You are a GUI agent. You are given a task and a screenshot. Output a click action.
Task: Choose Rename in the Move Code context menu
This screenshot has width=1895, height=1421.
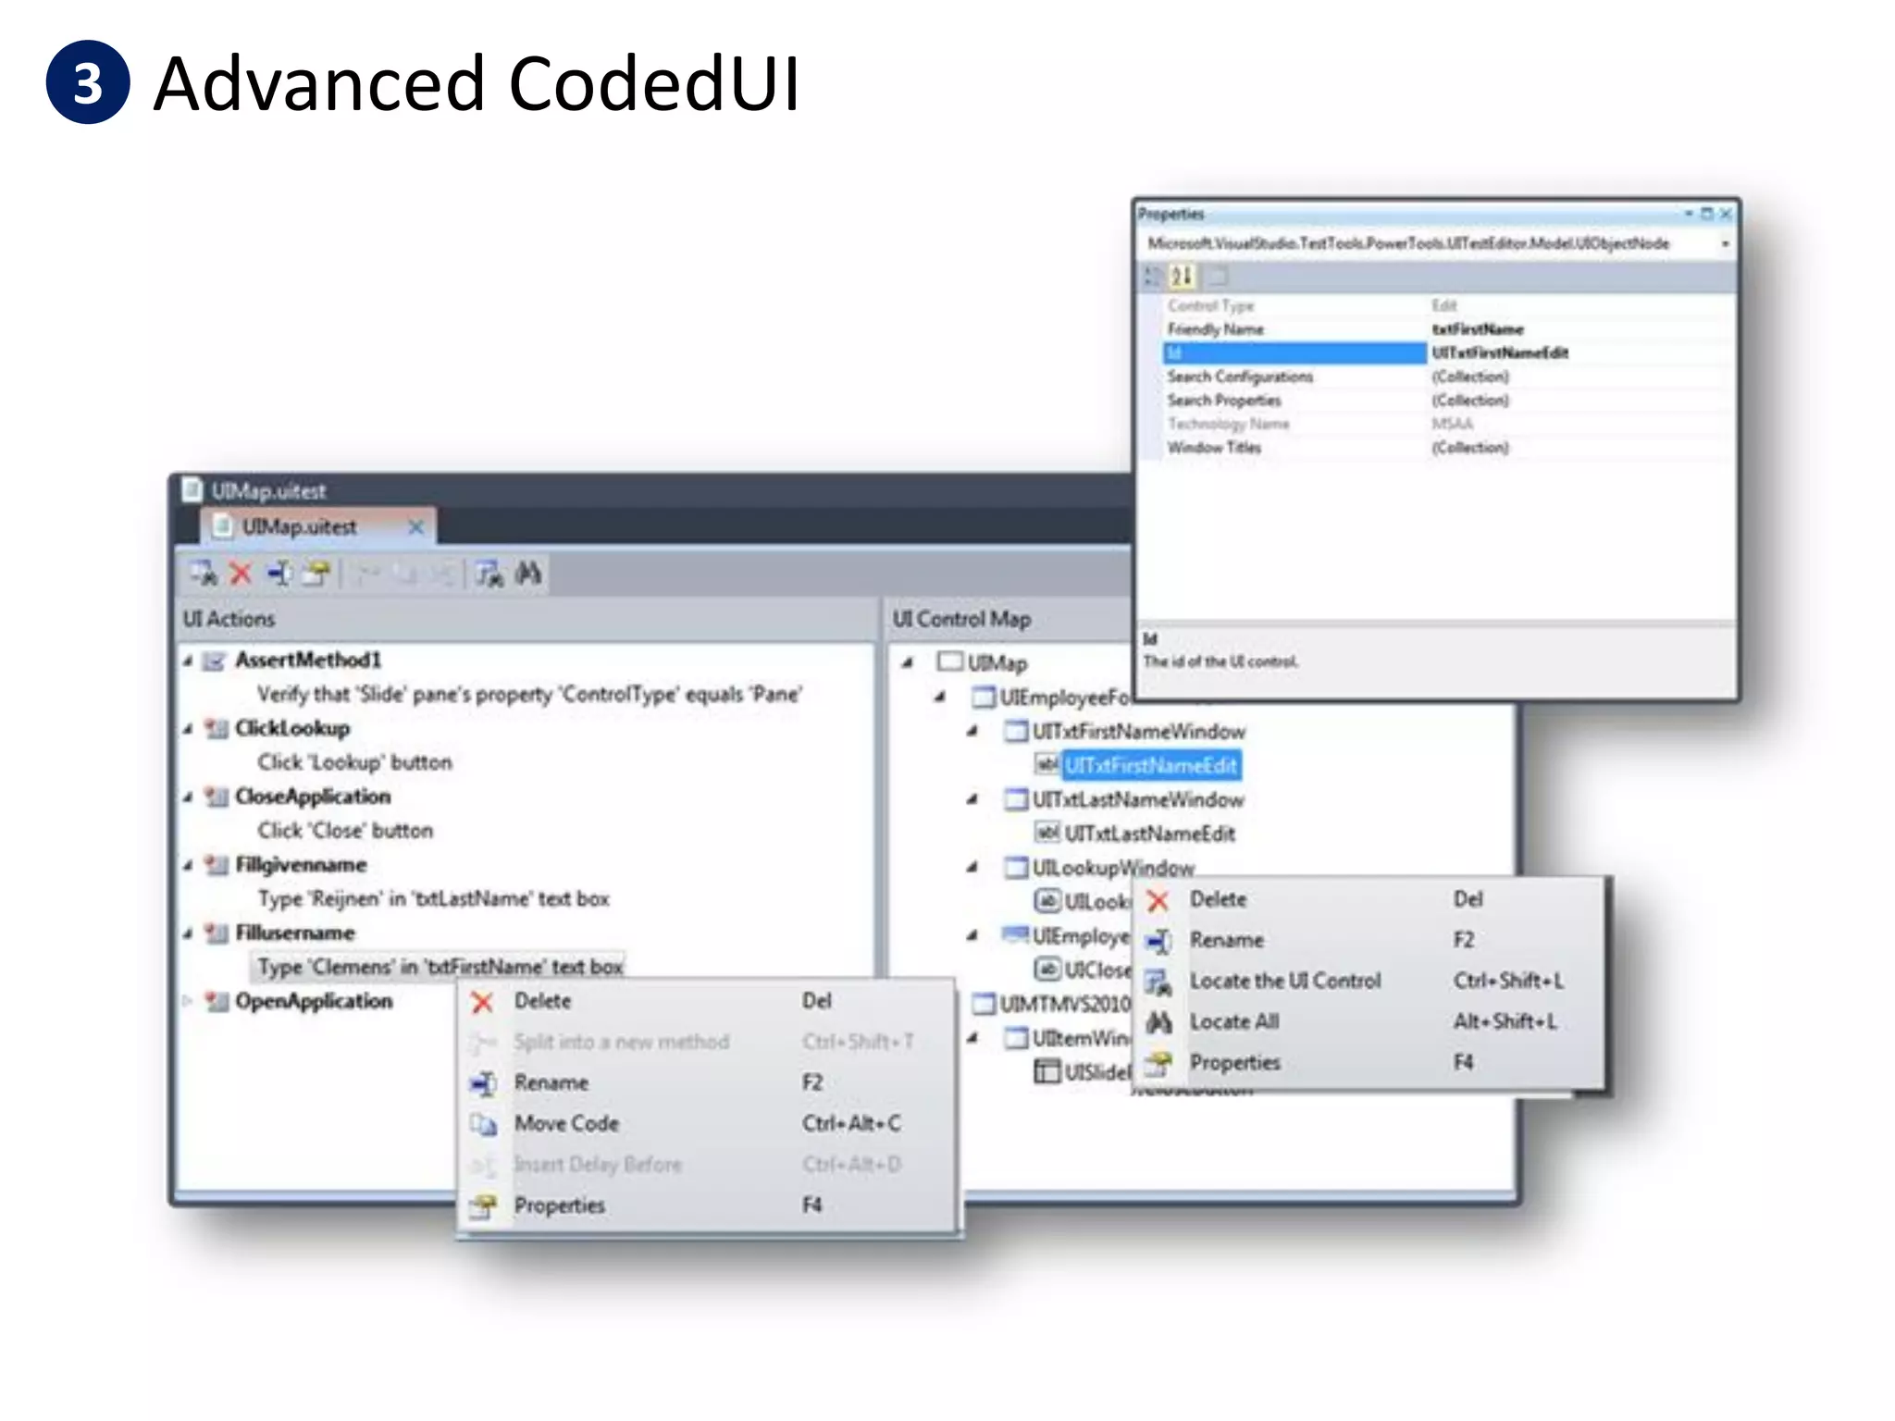pos(706,1083)
